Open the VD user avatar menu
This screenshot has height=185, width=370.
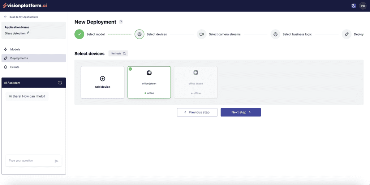pyautogui.click(x=363, y=6)
